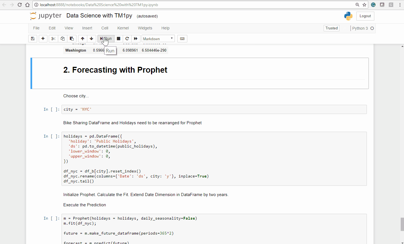Copy selected cells via the toolbar icon
Viewport: 404px width, 244px height.
point(63,39)
